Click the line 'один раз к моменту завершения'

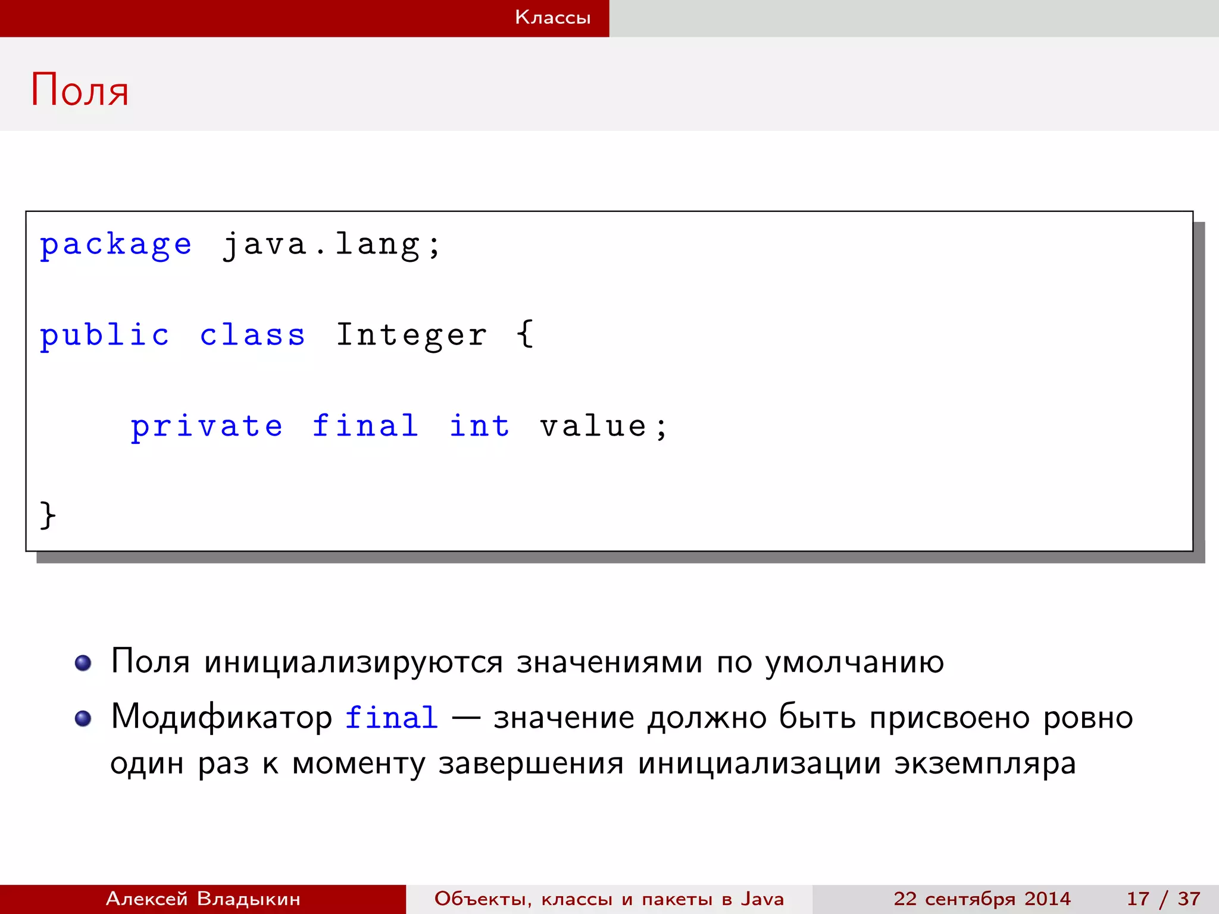[367, 763]
